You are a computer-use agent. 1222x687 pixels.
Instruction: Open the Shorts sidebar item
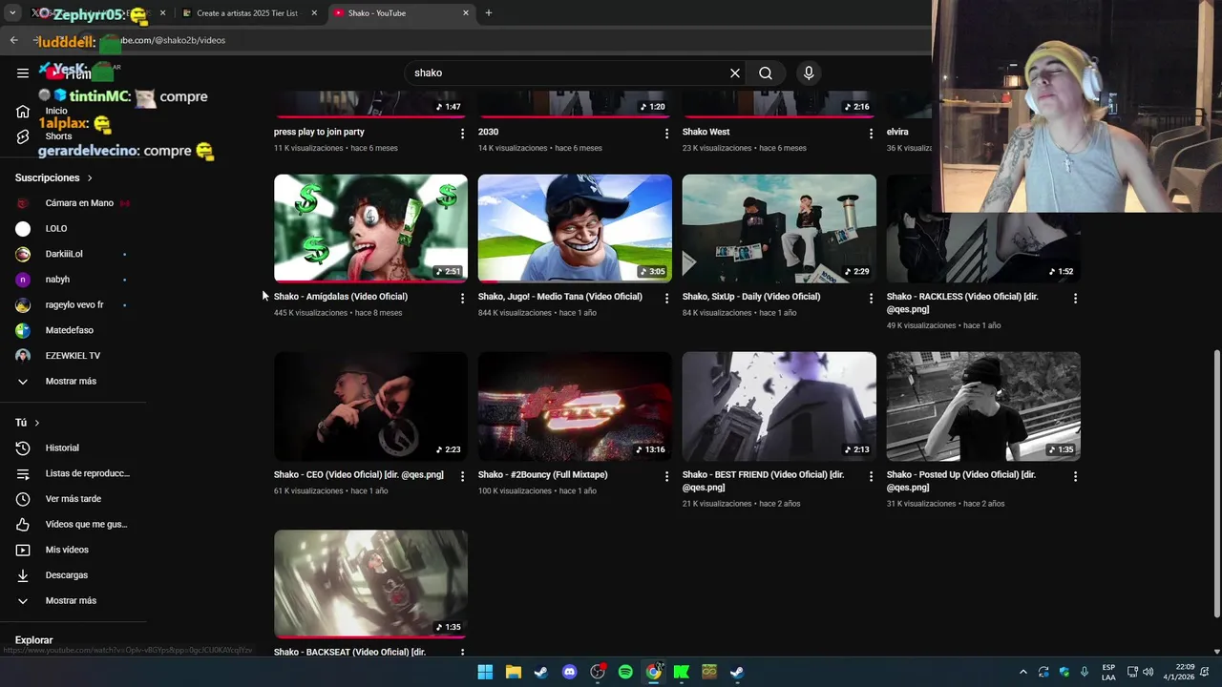pyautogui.click(x=58, y=136)
